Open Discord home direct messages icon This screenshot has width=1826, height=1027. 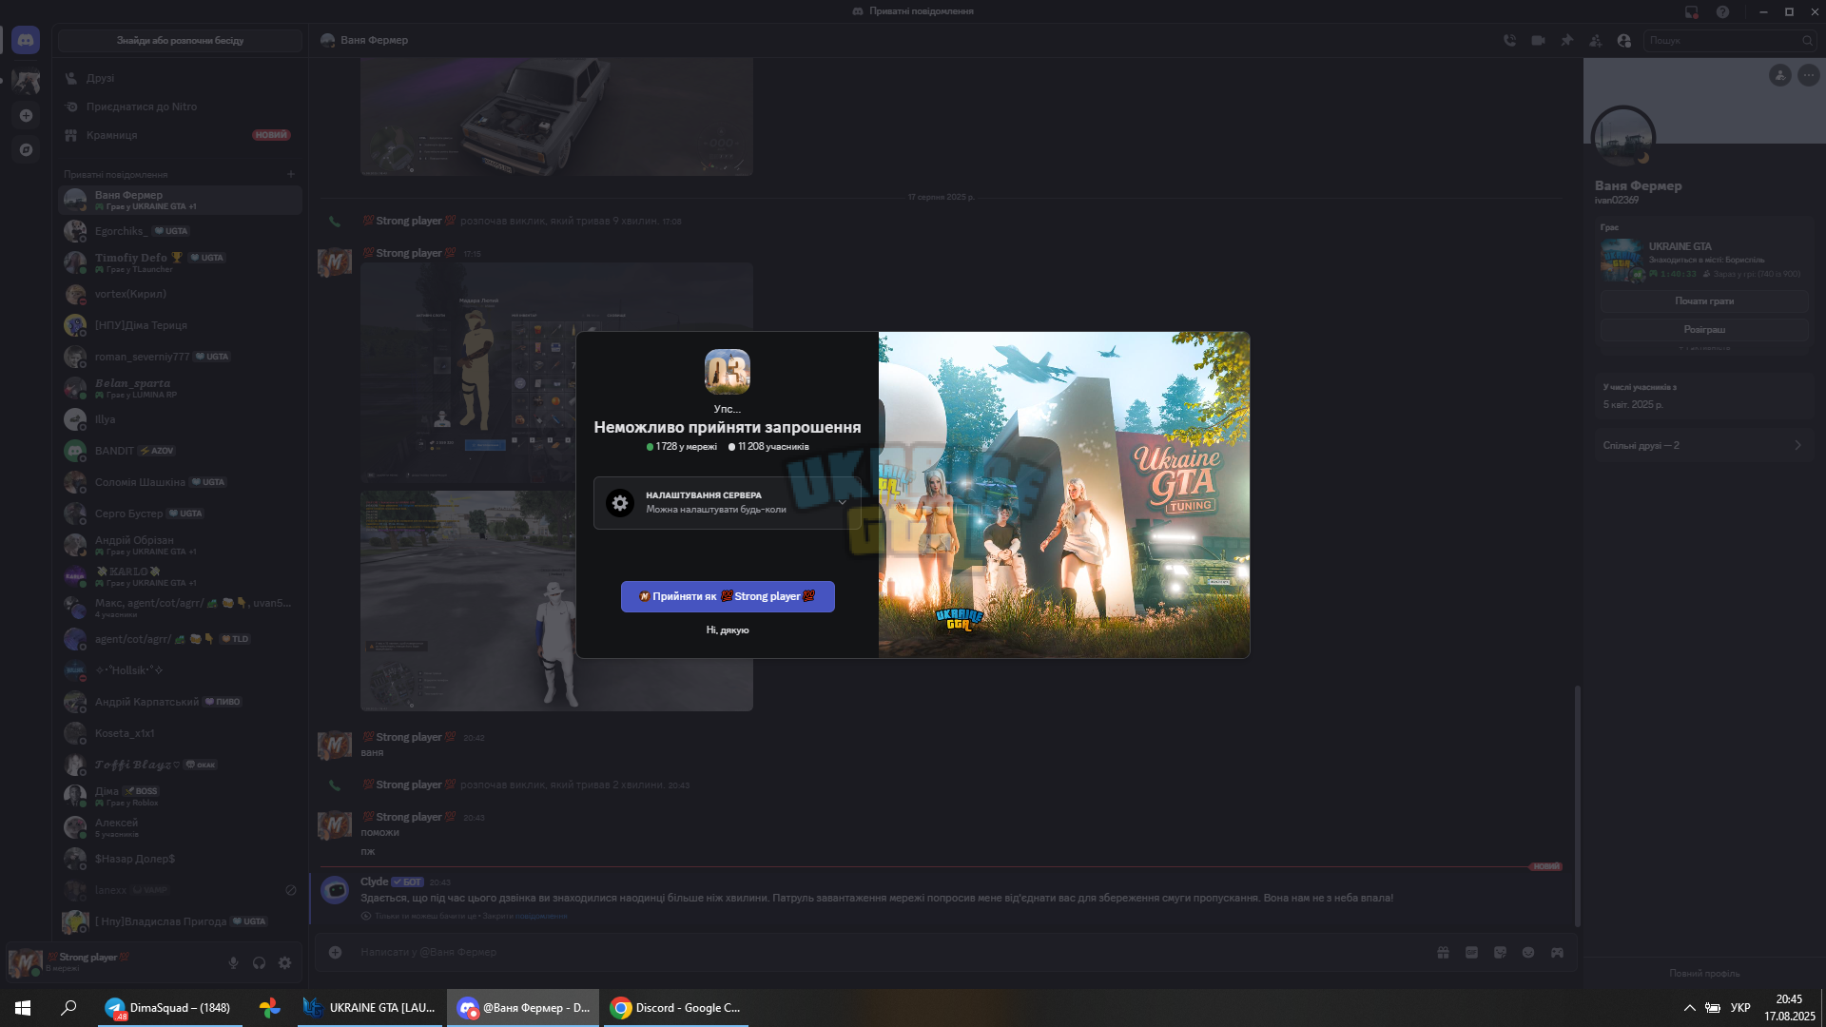pos(26,40)
